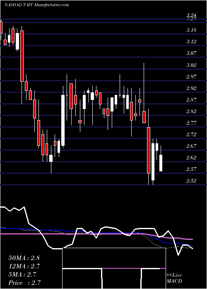
Task: Click the 12MA : 2.7 reading
Action: click(x=24, y=266)
